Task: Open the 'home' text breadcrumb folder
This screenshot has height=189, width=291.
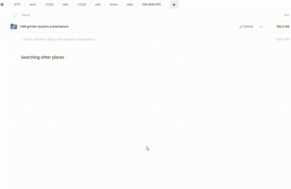Action: [x=114, y=4]
